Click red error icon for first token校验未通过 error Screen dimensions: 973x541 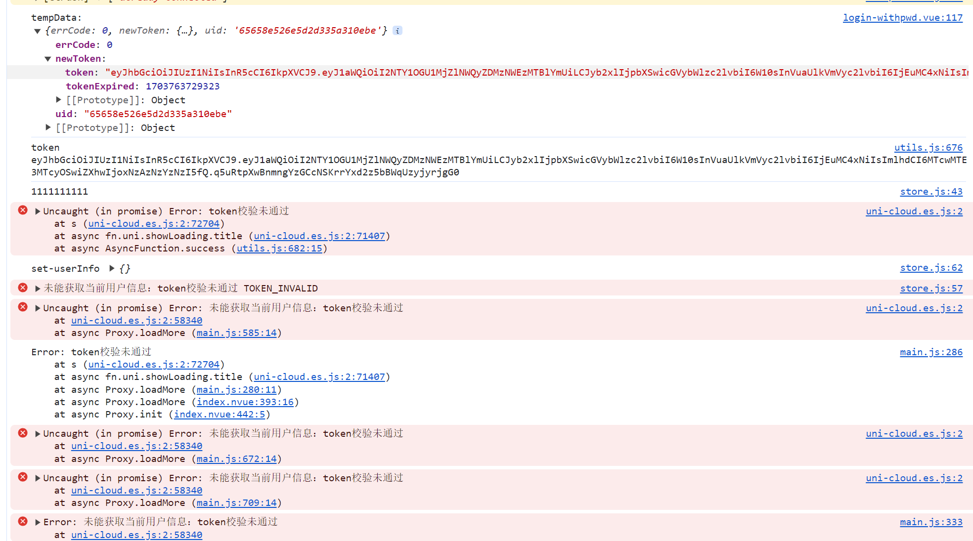click(x=23, y=210)
